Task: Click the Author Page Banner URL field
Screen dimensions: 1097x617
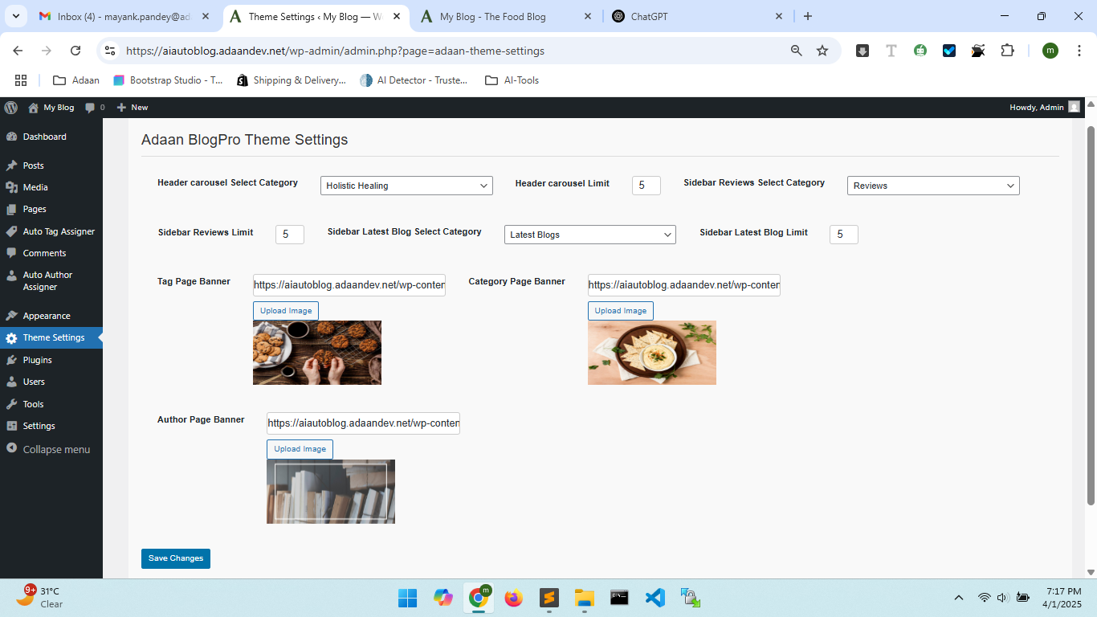Action: click(x=362, y=423)
